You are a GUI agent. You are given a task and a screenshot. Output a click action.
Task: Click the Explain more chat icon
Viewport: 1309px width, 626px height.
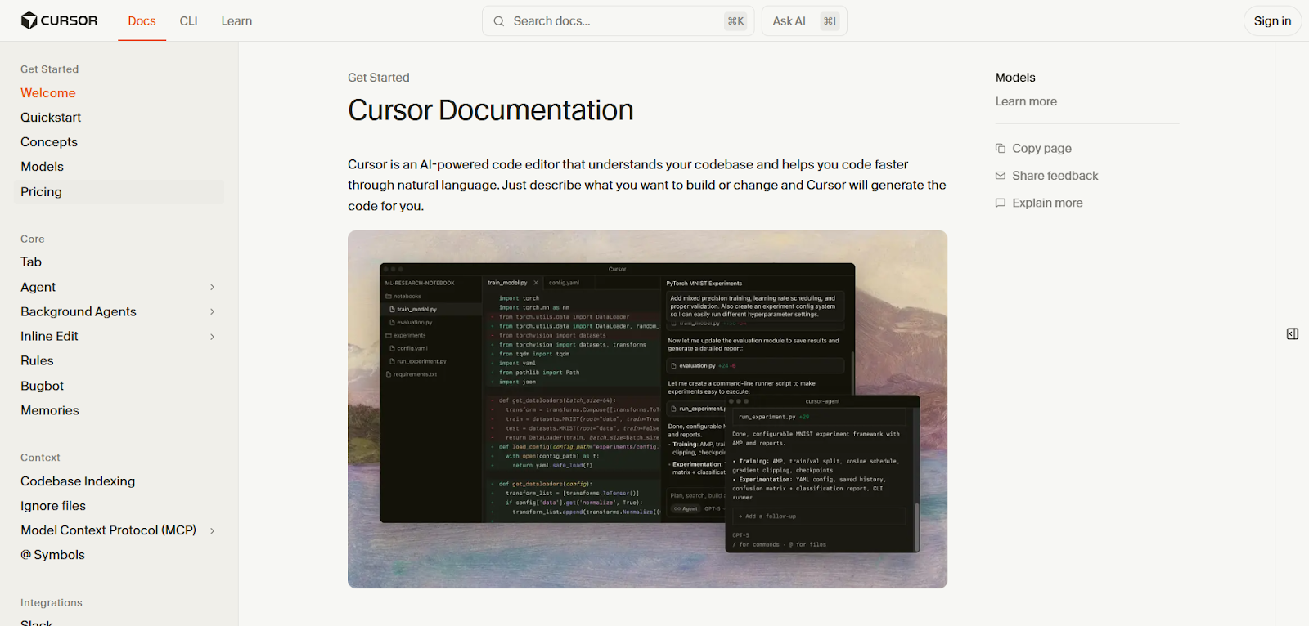[x=1000, y=203]
